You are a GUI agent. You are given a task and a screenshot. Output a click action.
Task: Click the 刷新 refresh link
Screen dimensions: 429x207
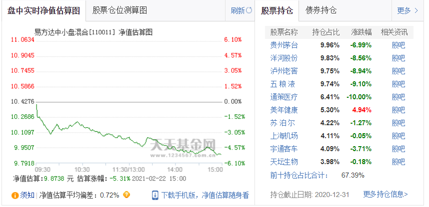(237, 10)
